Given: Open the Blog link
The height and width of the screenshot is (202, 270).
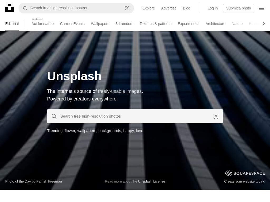Looking at the screenshot, I should pos(186,8).
